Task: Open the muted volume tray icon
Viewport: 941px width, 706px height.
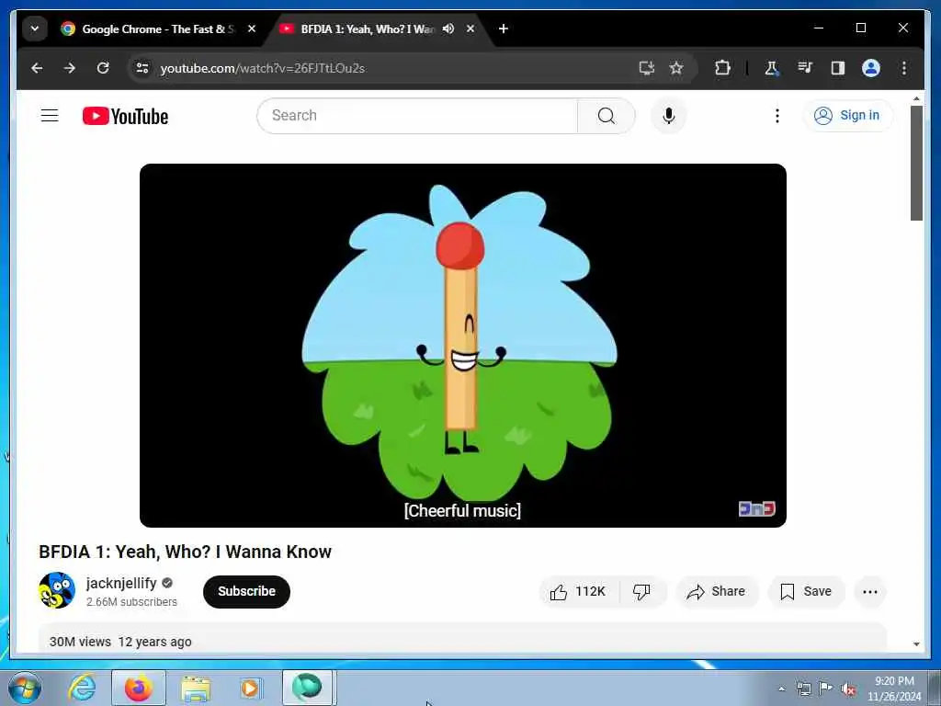Action: [x=848, y=689]
